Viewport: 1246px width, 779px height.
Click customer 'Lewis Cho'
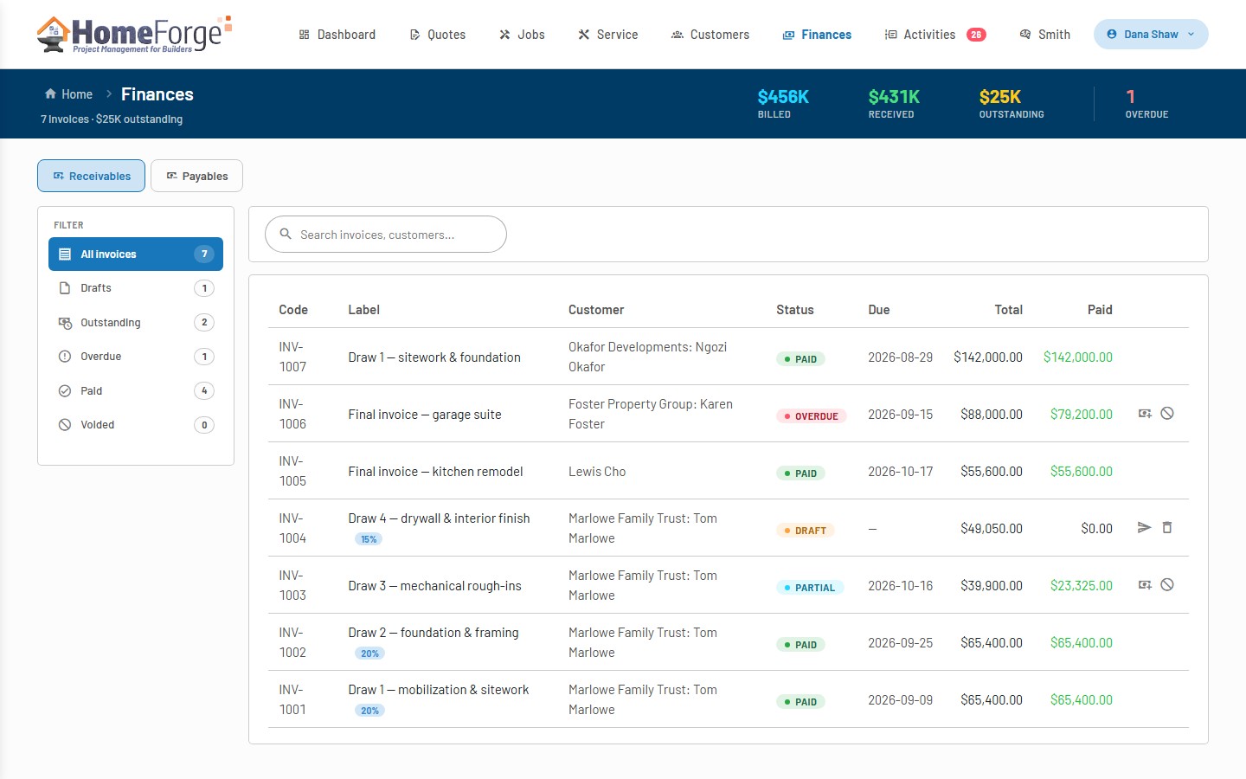click(597, 472)
